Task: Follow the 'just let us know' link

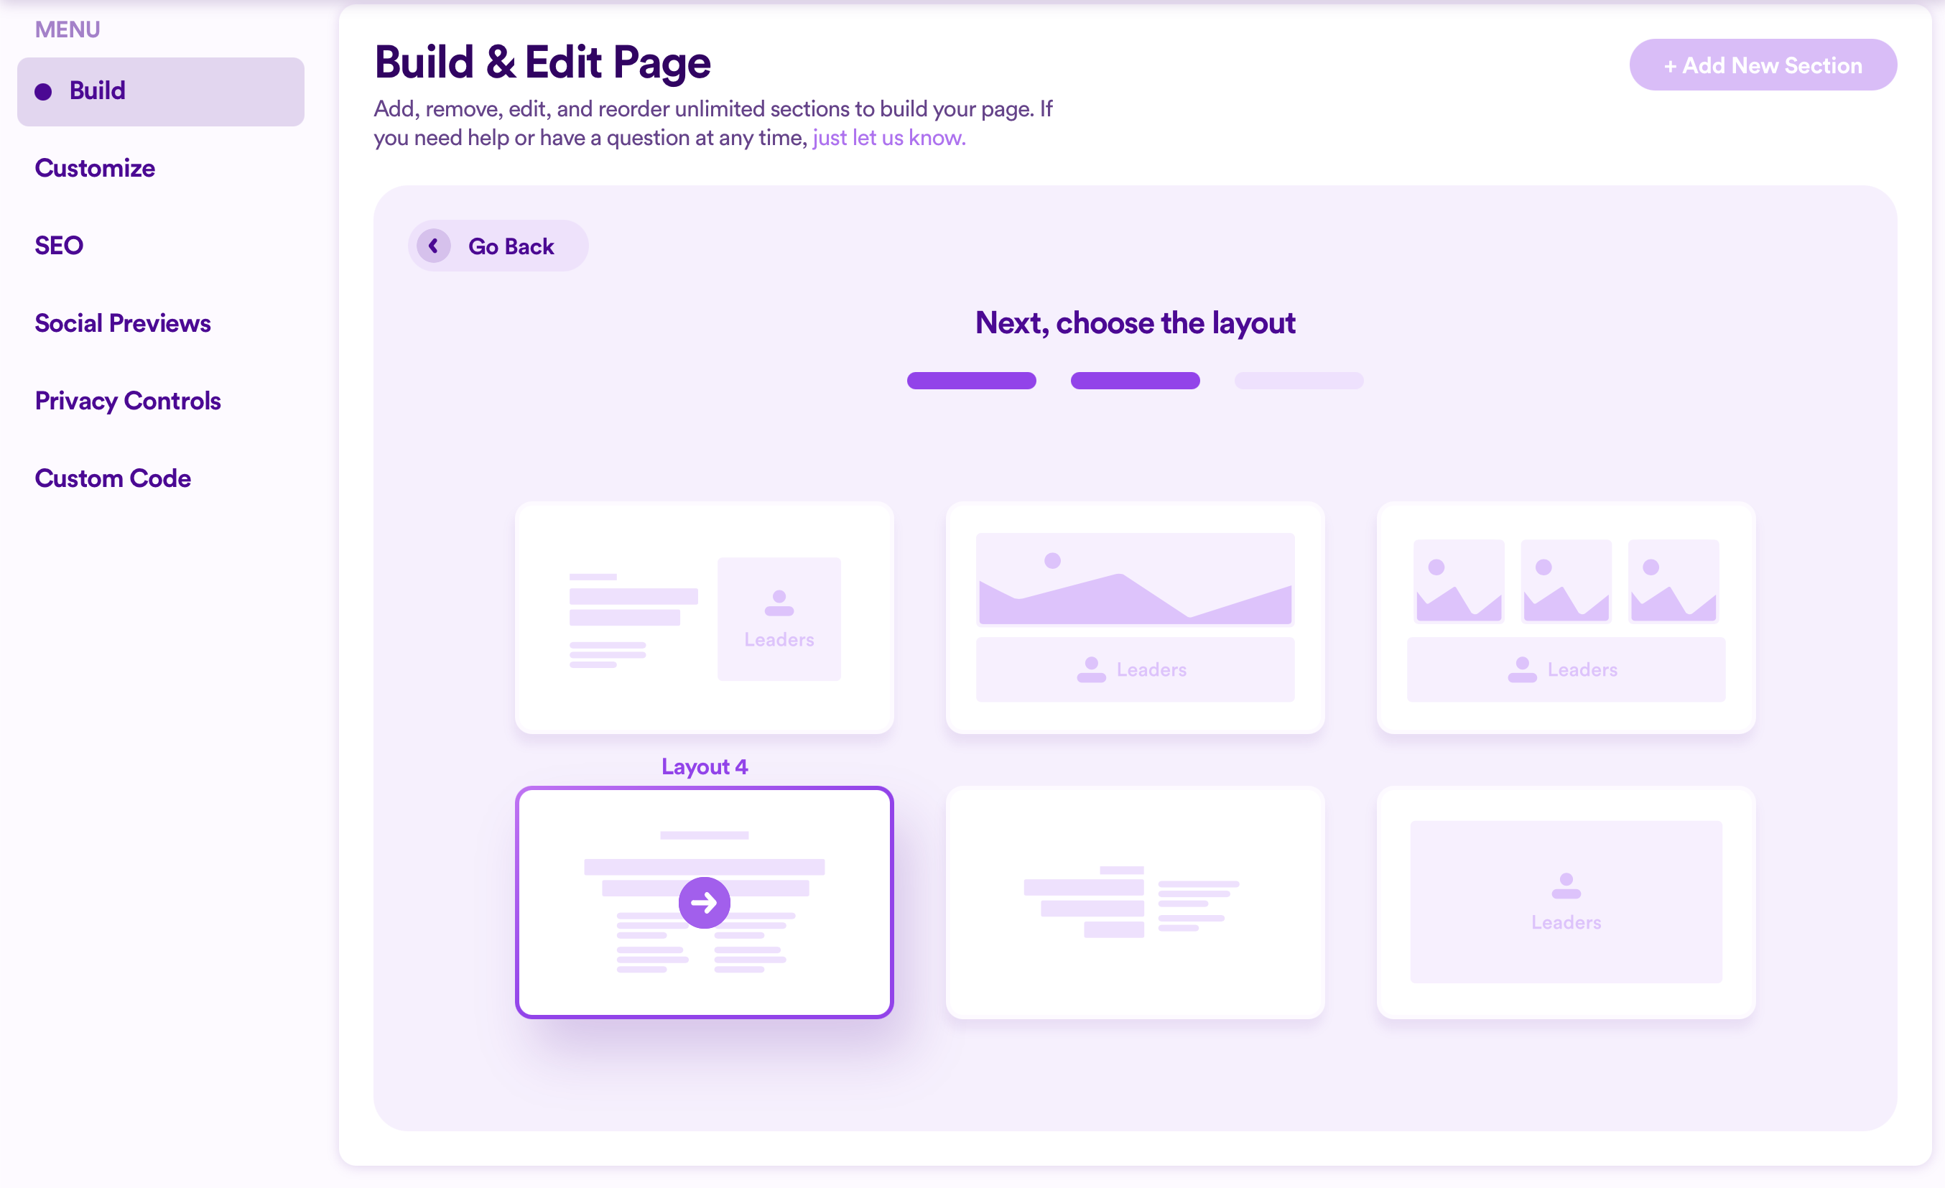Action: coord(889,138)
